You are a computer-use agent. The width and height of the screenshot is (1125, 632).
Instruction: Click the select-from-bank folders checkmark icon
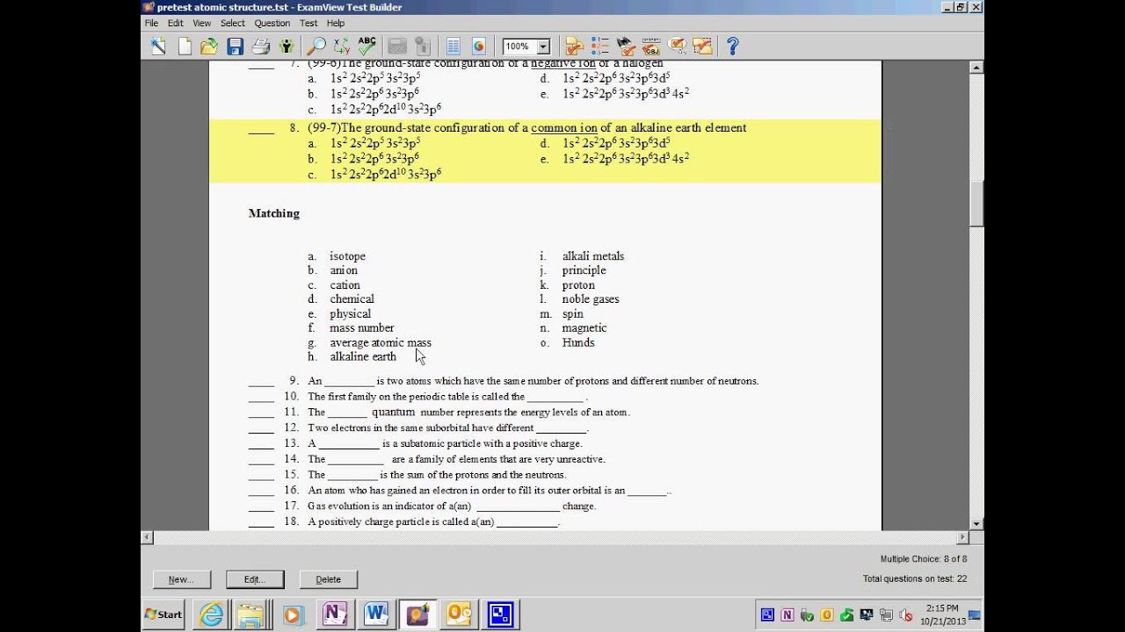click(x=575, y=47)
